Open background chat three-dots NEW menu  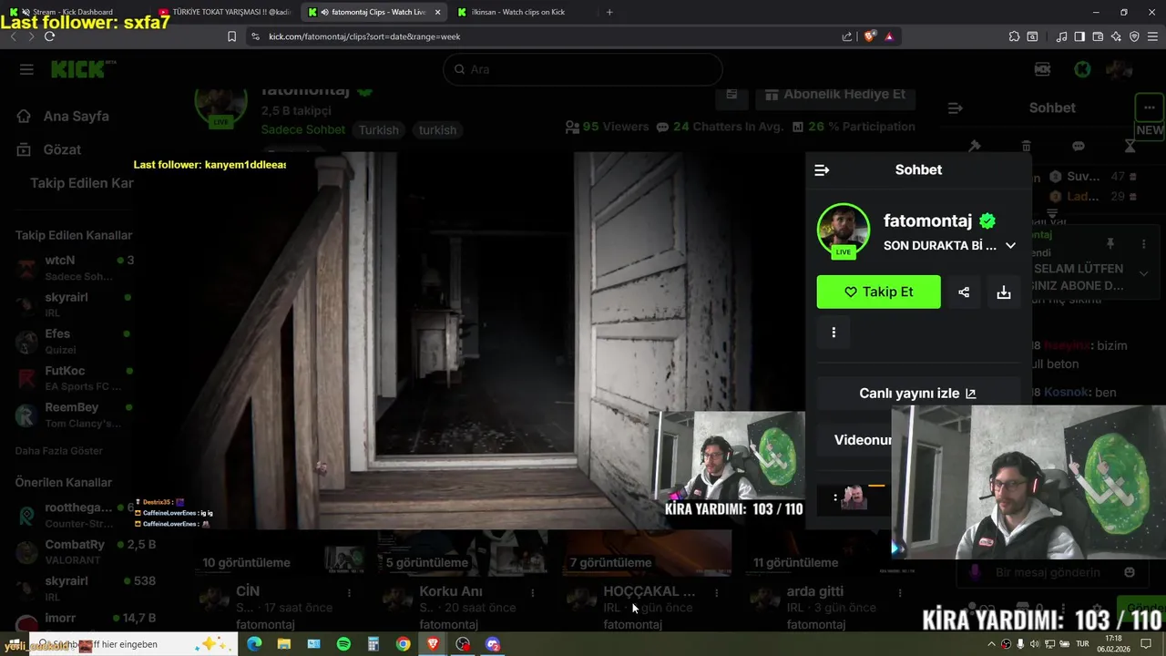[x=1150, y=108]
